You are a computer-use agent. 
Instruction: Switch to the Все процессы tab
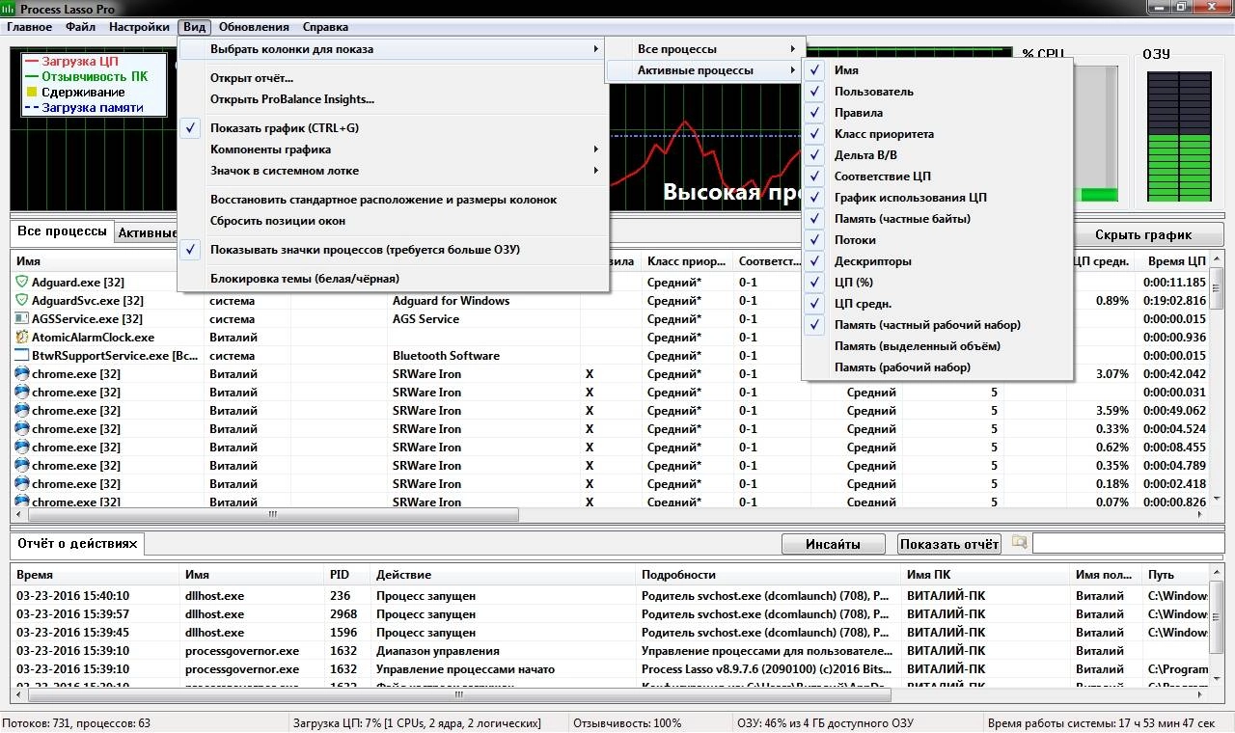tap(63, 231)
